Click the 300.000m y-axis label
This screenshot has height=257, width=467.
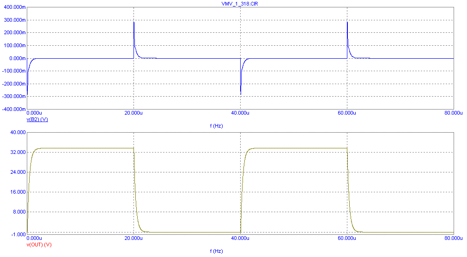pyautogui.click(x=15, y=20)
